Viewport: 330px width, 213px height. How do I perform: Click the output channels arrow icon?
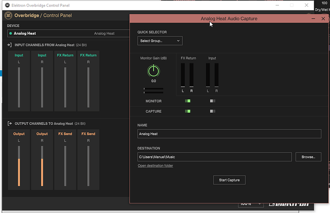point(10,123)
